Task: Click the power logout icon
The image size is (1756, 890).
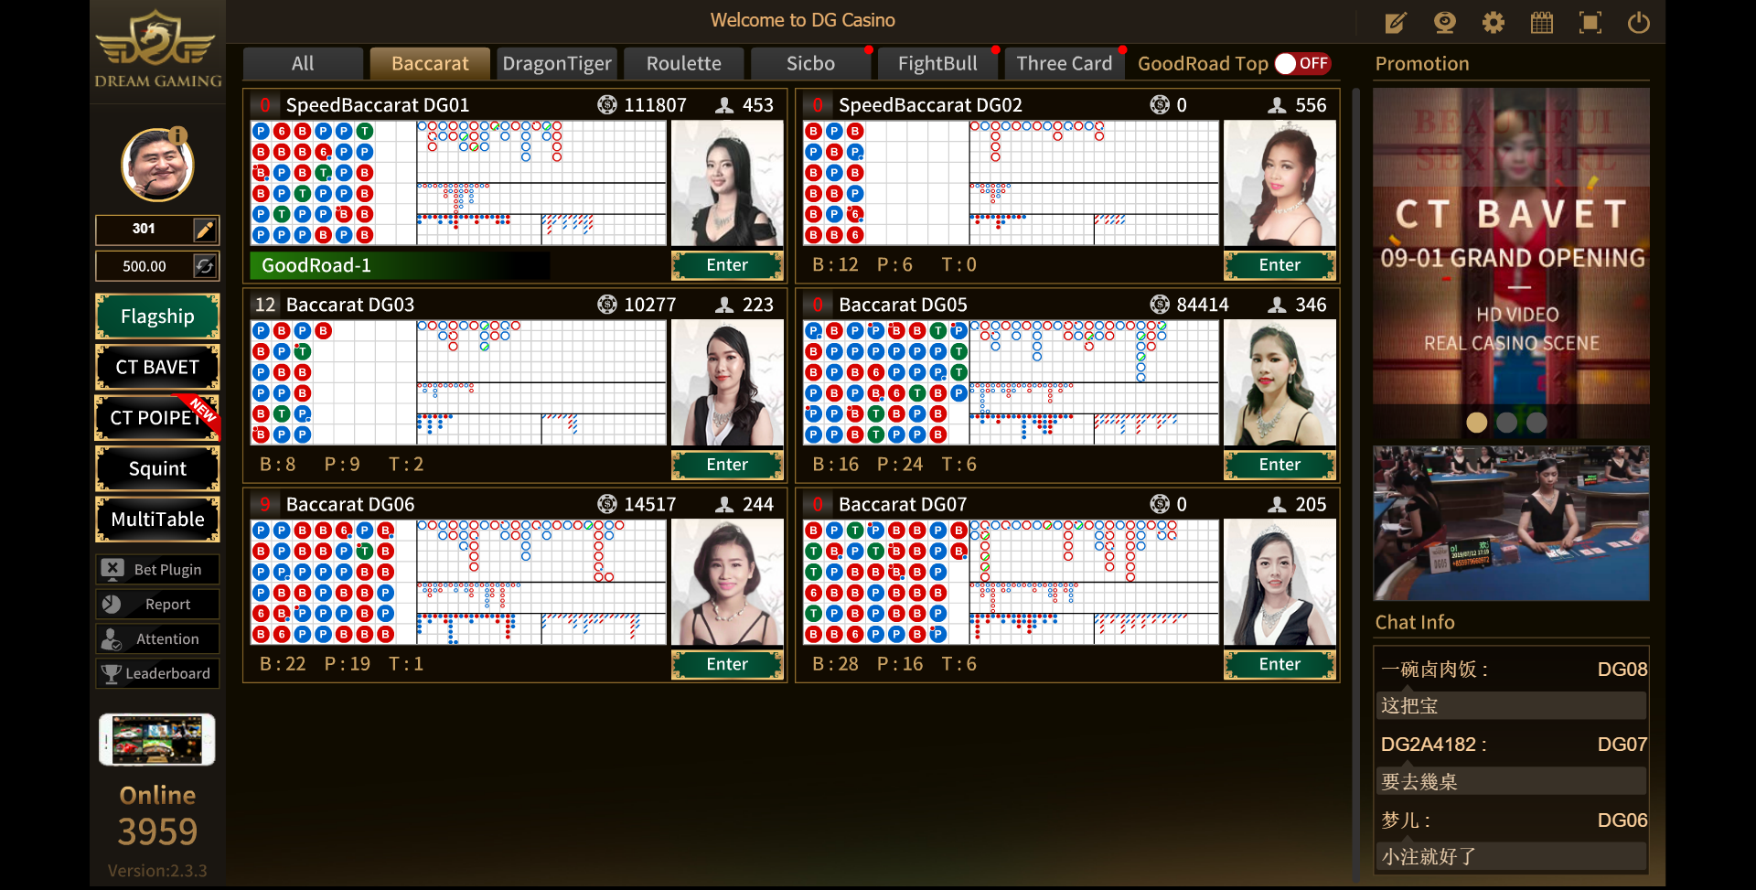Action: [1639, 23]
